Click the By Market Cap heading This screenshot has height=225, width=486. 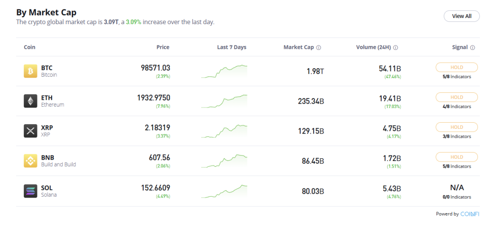click(x=47, y=12)
